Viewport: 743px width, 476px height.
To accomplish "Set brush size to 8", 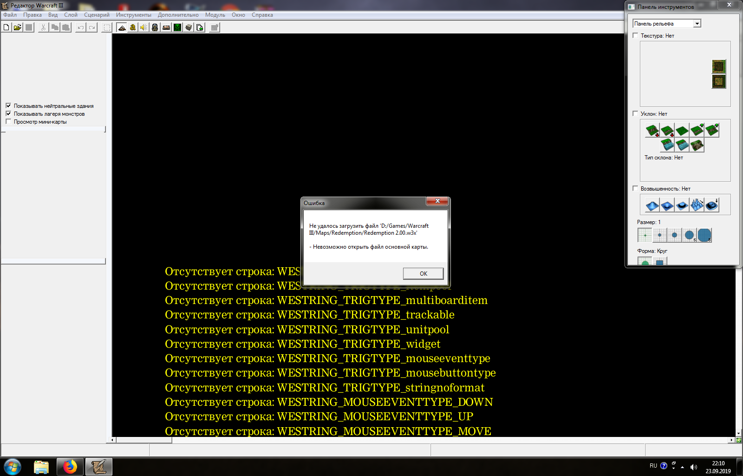I will [x=704, y=235].
